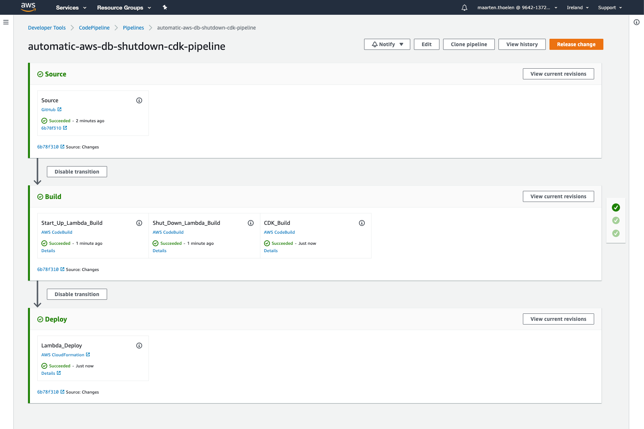Click the Lambda_Deploy action name
The width and height of the screenshot is (644, 429).
tap(62, 346)
